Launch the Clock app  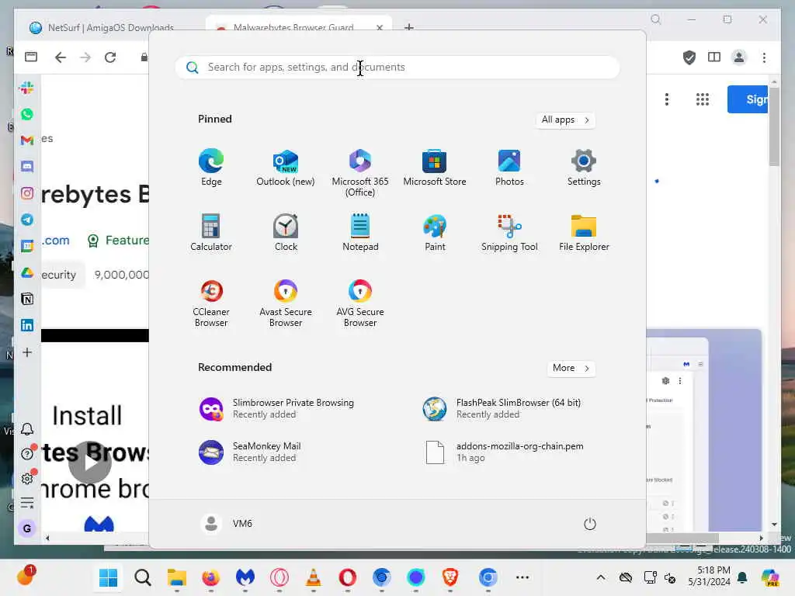click(286, 233)
